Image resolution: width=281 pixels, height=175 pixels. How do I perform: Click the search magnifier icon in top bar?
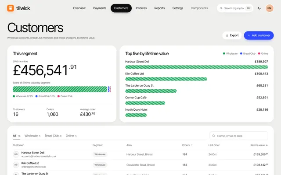221,8
